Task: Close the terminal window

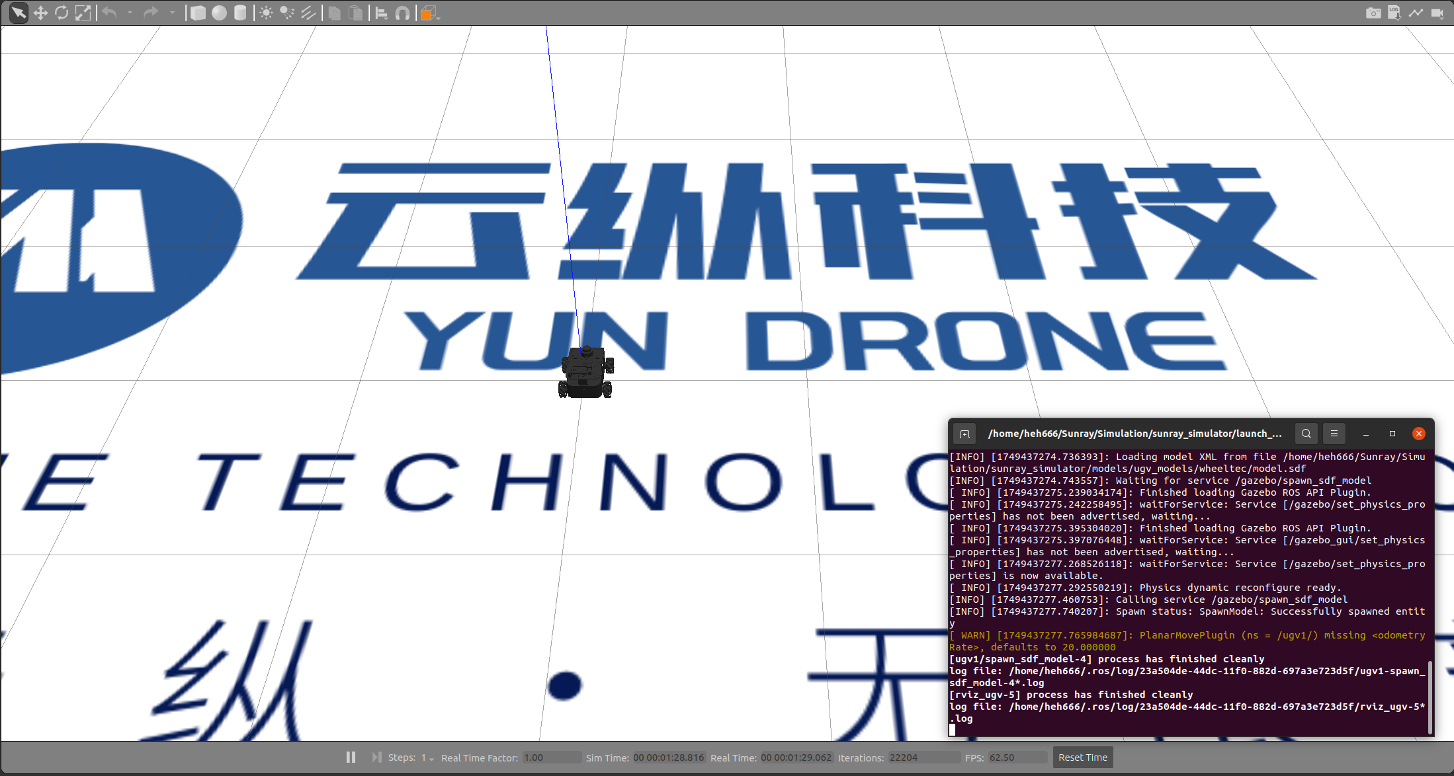Action: (1419, 434)
